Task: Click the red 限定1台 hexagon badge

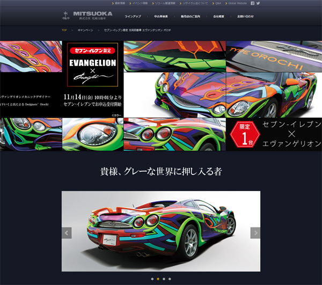Action: click(x=245, y=134)
